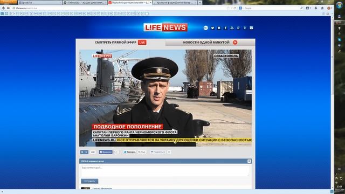Expand the address bar history dropdown arrow
The width and height of the screenshot is (345, 194).
(231, 8)
